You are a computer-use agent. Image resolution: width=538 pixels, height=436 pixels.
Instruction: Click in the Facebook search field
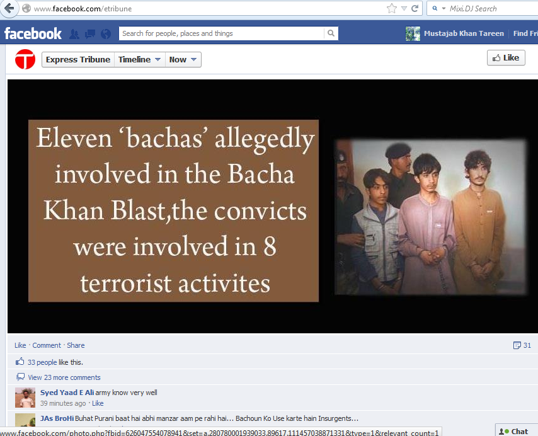pyautogui.click(x=221, y=33)
